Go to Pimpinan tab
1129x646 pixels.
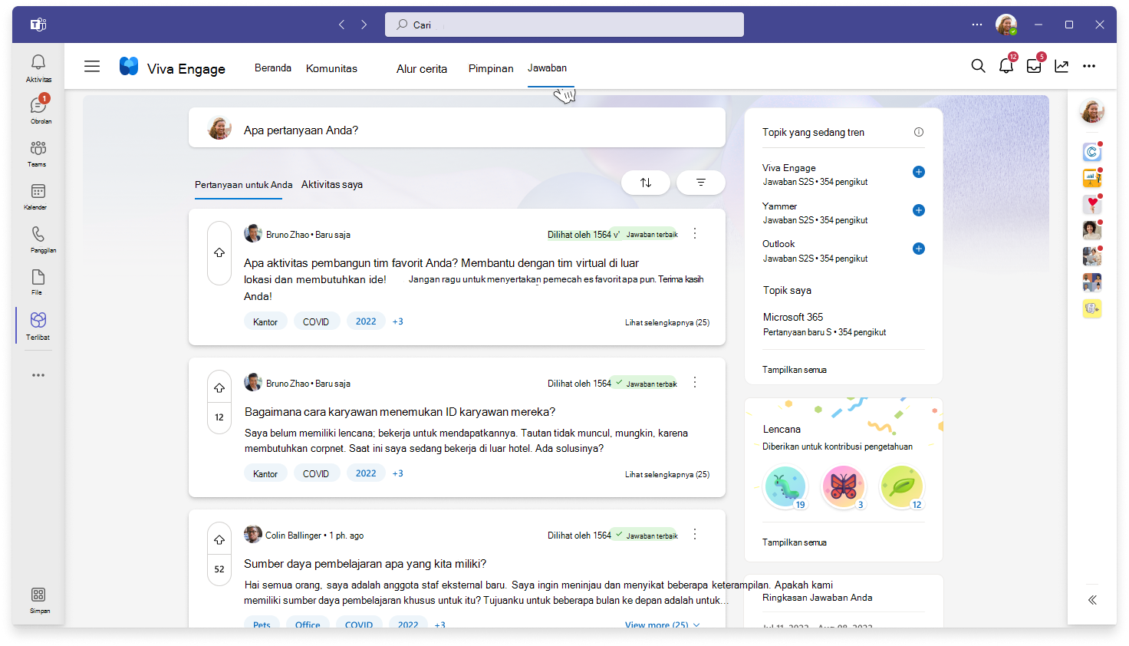[x=491, y=68]
